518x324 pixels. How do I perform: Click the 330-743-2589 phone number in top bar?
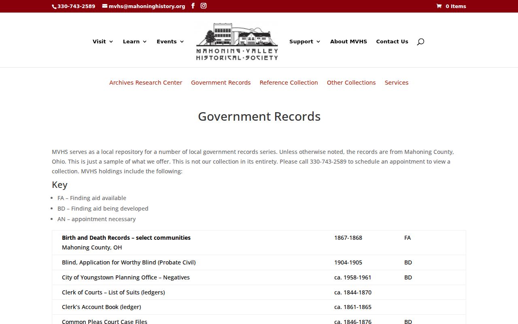(76, 6)
